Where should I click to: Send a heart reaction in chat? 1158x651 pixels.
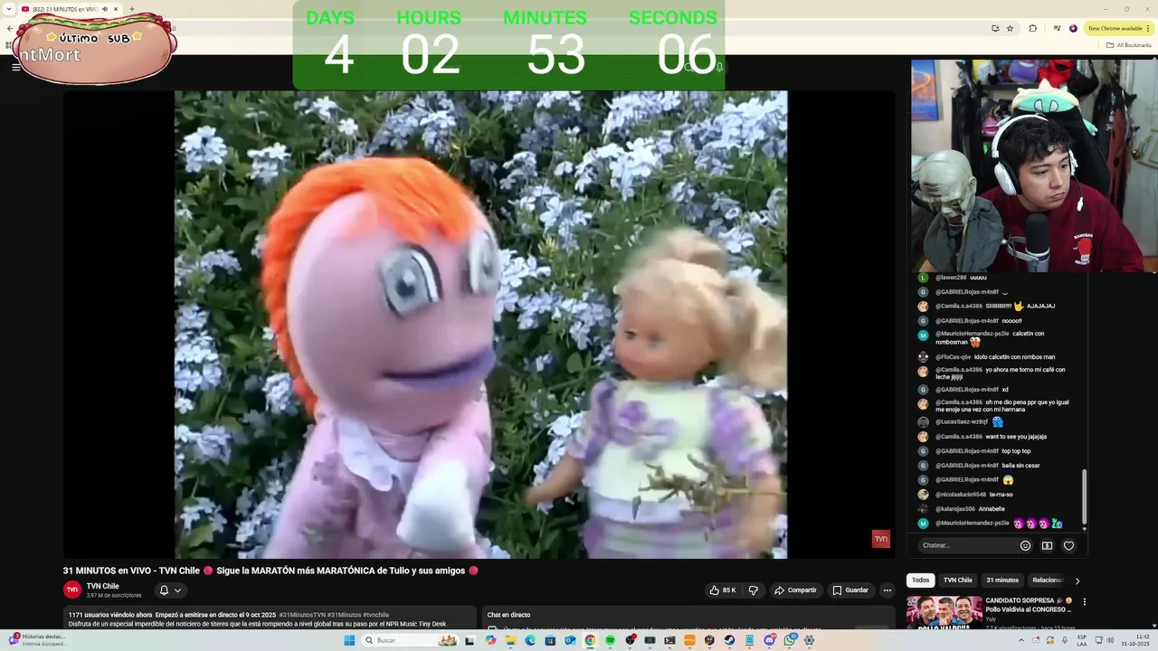pyautogui.click(x=1068, y=545)
